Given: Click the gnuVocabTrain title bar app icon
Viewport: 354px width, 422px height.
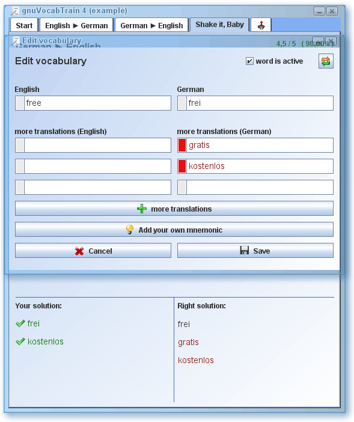Looking at the screenshot, I should pyautogui.click(x=16, y=11).
